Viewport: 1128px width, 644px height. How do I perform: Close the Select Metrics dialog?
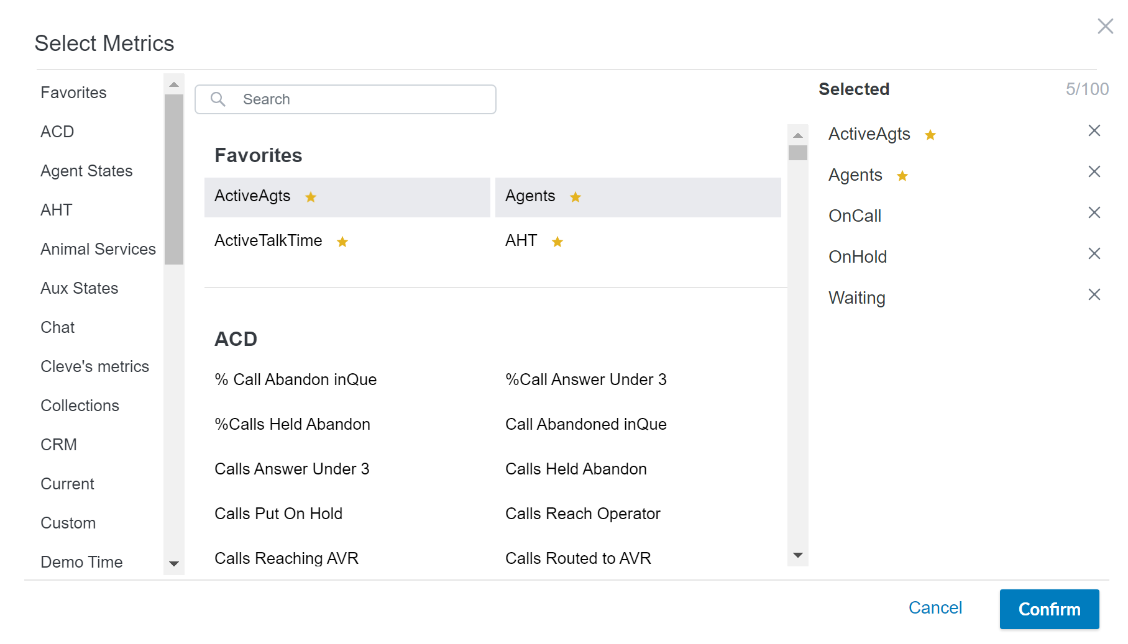(1105, 26)
